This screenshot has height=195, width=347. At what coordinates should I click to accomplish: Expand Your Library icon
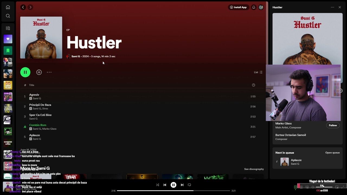pyautogui.click(x=8, y=28)
